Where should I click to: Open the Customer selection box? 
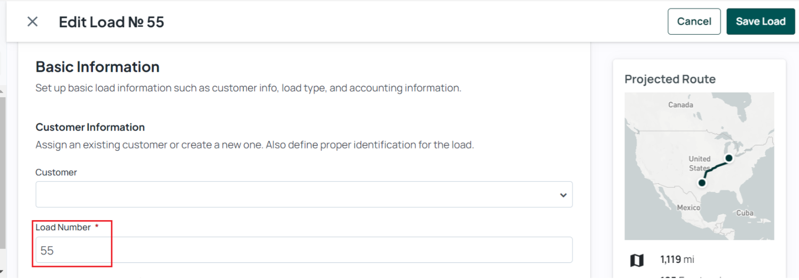point(304,195)
